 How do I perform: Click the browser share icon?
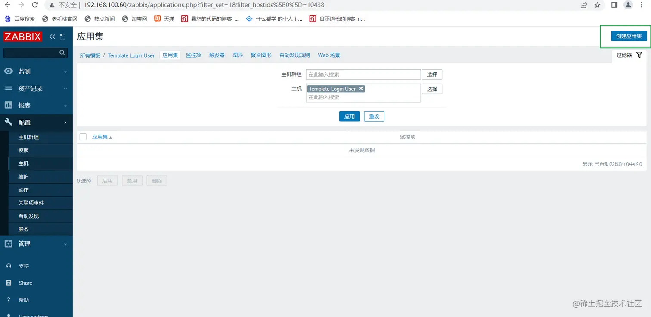point(584,5)
